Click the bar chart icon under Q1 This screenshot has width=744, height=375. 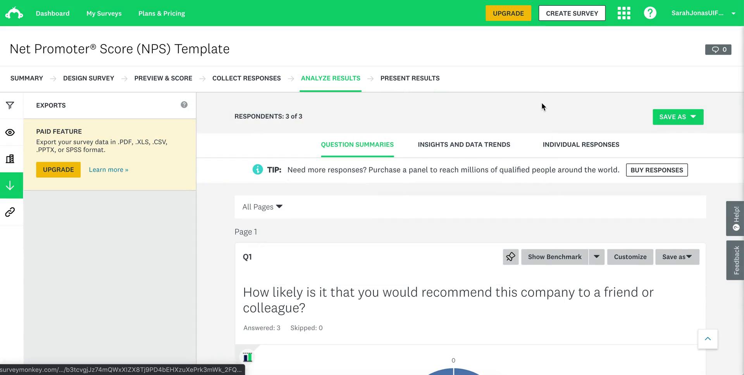tap(248, 357)
